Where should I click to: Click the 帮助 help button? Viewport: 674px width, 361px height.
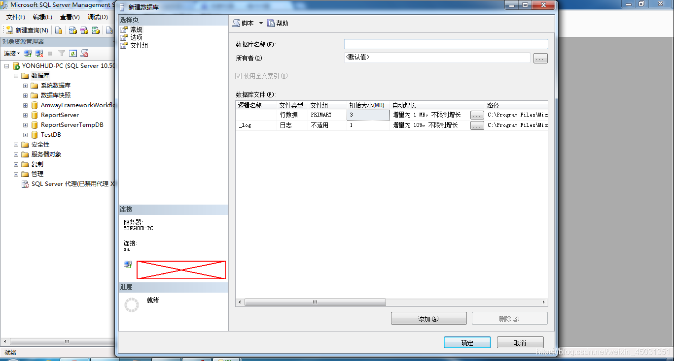(278, 23)
